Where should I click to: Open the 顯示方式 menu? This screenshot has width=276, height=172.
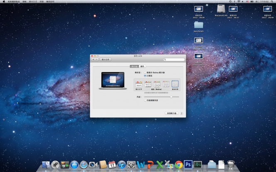33,1
